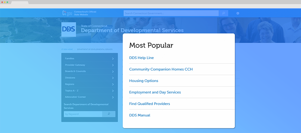Open the Divisions sidebar item
301x133 pixels.
[x=70, y=78]
